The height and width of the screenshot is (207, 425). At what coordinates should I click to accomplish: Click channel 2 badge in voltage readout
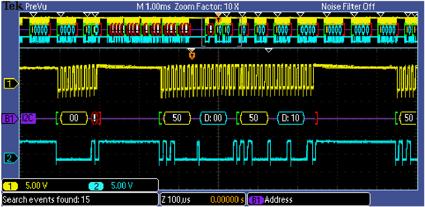click(x=96, y=186)
